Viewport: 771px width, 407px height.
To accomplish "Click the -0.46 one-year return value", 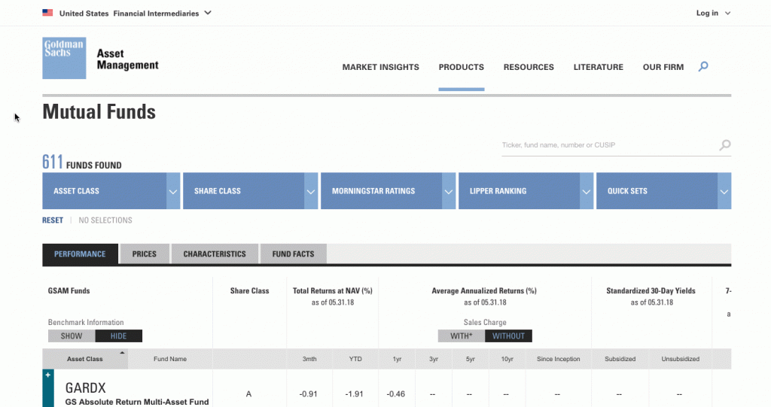I will click(396, 393).
